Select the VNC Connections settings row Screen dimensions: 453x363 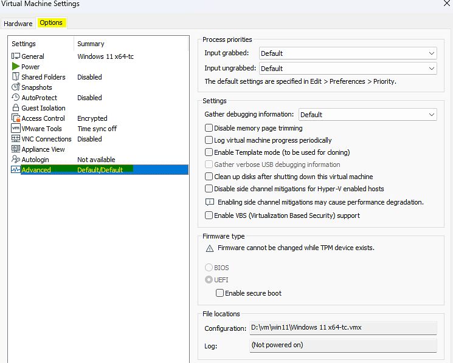click(46, 139)
